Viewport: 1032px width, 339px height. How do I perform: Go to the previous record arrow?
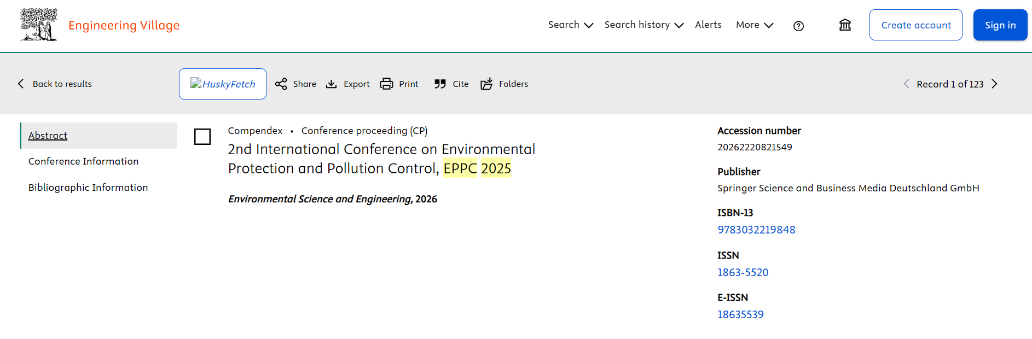tap(906, 84)
